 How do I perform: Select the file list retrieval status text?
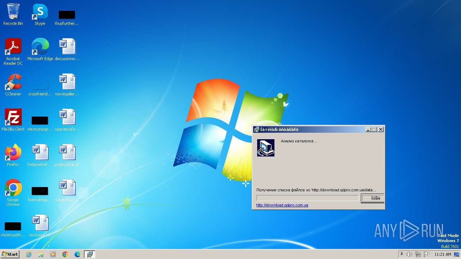pyautogui.click(x=316, y=190)
